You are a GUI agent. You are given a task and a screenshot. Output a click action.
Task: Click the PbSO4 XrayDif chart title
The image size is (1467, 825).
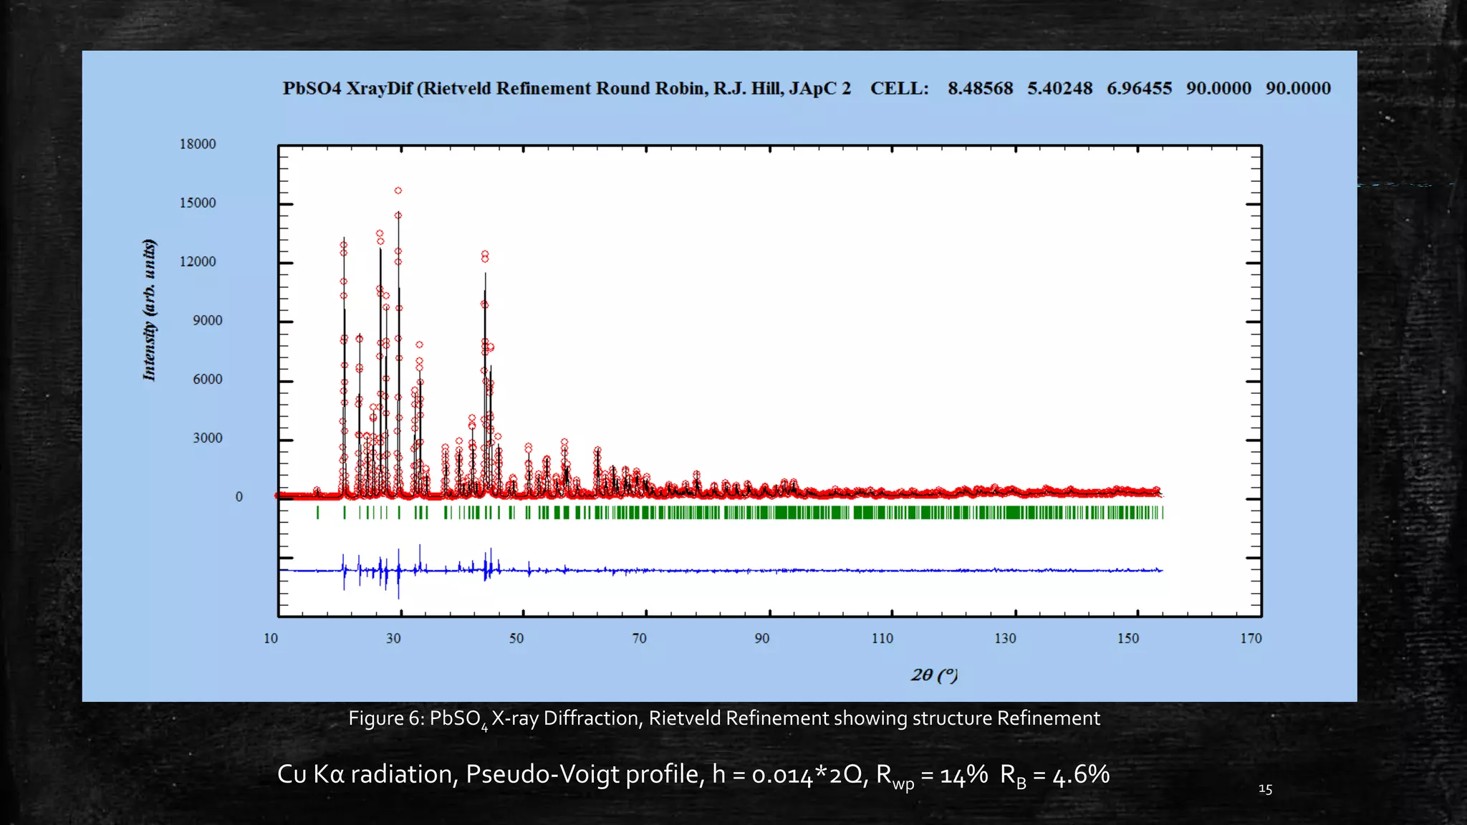pos(566,88)
